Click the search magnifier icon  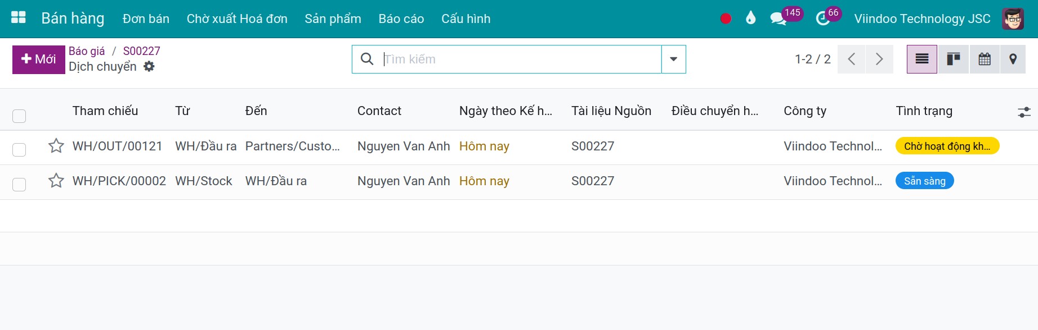pyautogui.click(x=367, y=59)
